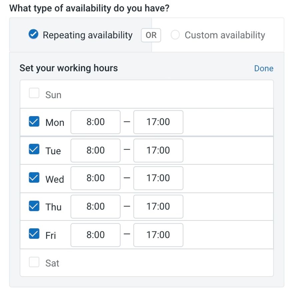Viewport: 288px width, 294px height.
Task: Untick the Wed checkbox
Action: pos(34,177)
